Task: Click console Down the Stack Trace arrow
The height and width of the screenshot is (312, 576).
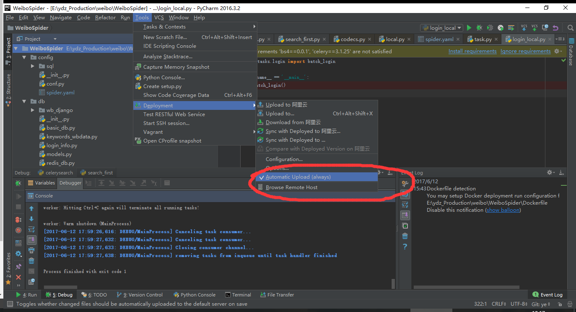Action: click(31, 219)
